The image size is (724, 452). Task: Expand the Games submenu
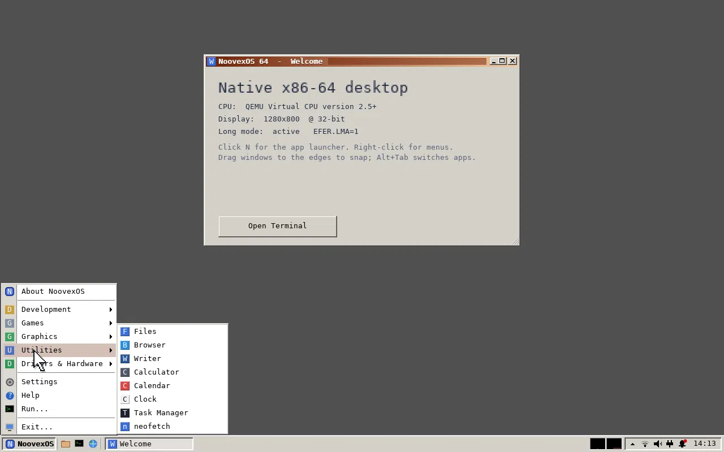(59, 323)
